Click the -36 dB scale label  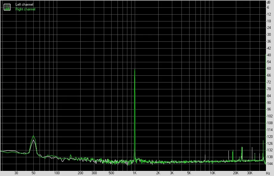(269, 41)
